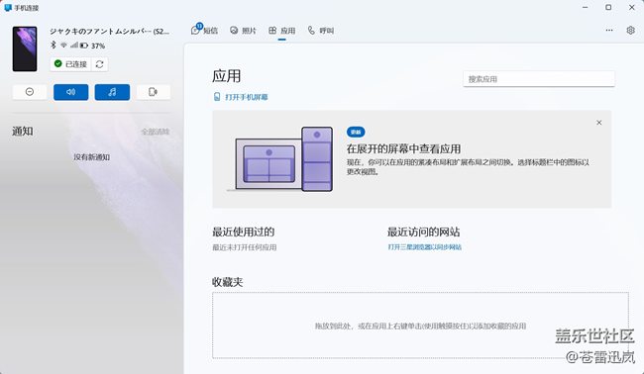Dismiss the unfolded screen banner

point(599,123)
